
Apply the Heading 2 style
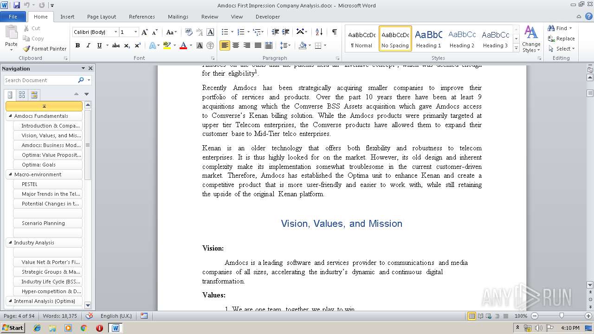tap(462, 39)
